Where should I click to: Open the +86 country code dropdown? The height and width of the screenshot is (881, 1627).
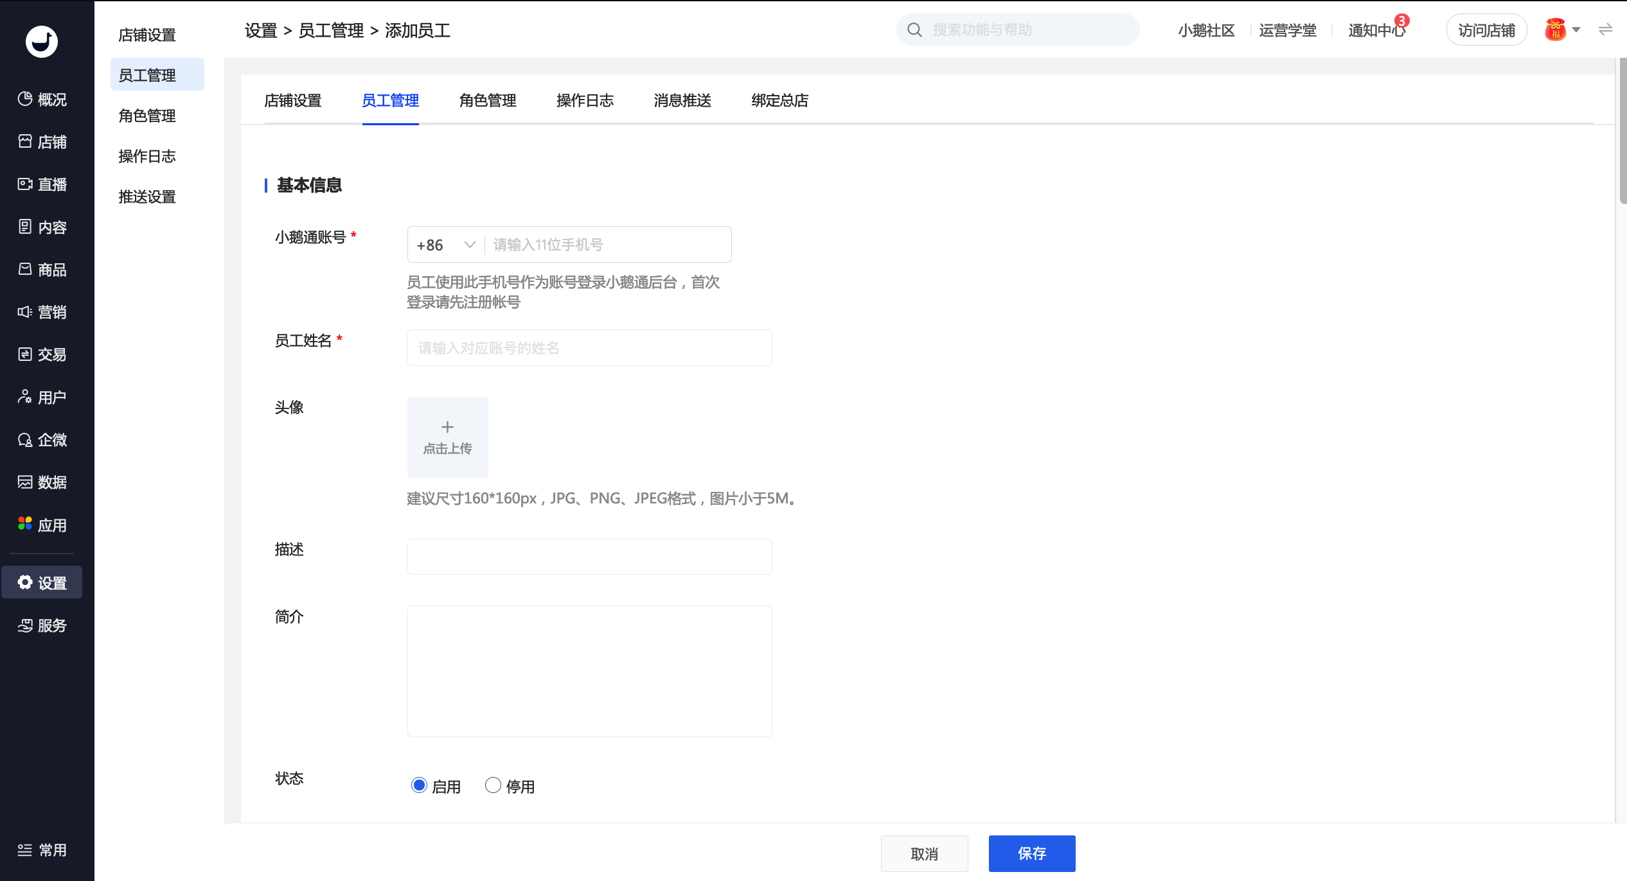(446, 245)
